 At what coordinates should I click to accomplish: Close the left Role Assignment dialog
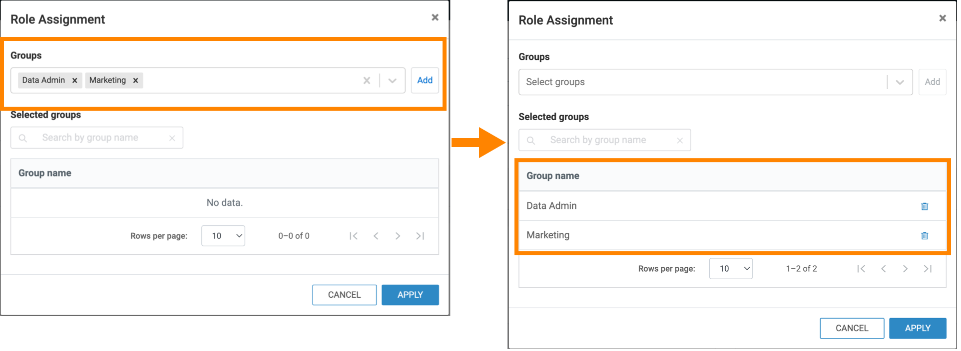pos(435,17)
